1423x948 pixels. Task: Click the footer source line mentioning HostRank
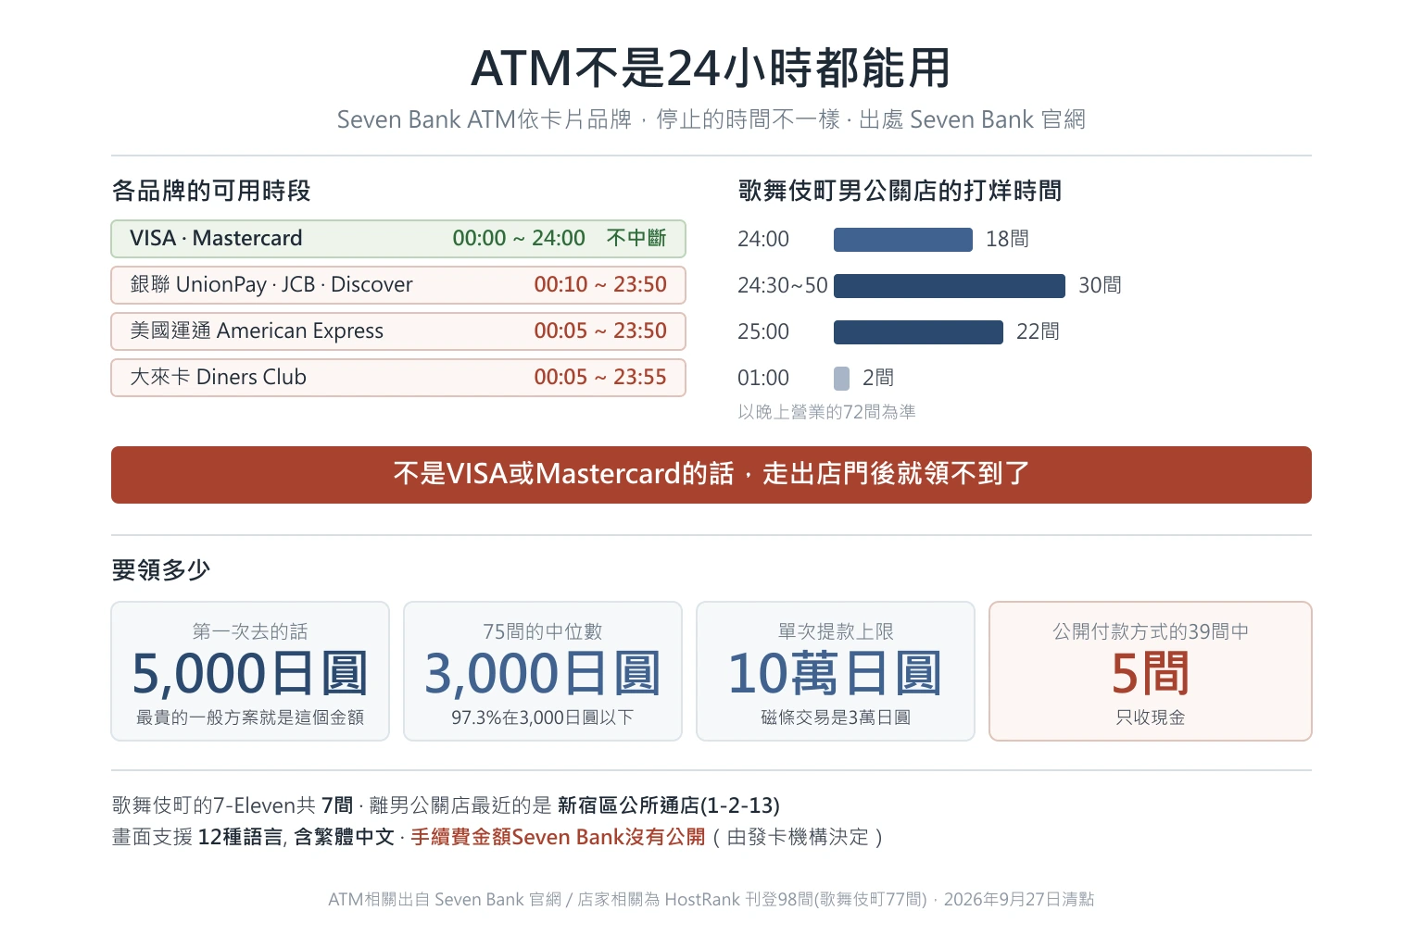click(711, 899)
